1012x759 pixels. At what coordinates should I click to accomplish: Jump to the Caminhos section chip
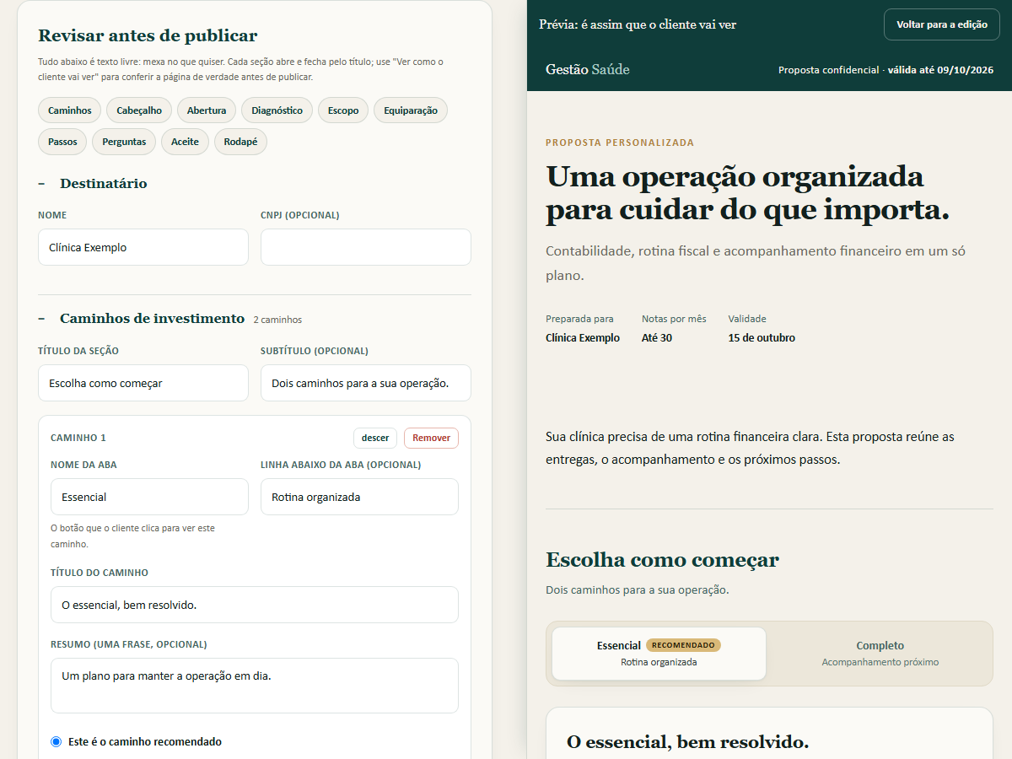[x=70, y=110]
